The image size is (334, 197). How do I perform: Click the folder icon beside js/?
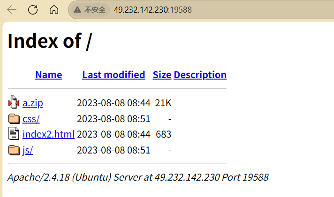click(14, 150)
